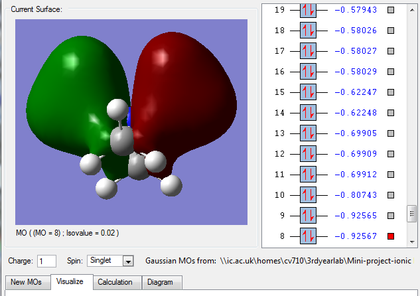
Task: Click energy value -0.92567
Action: click(356, 236)
